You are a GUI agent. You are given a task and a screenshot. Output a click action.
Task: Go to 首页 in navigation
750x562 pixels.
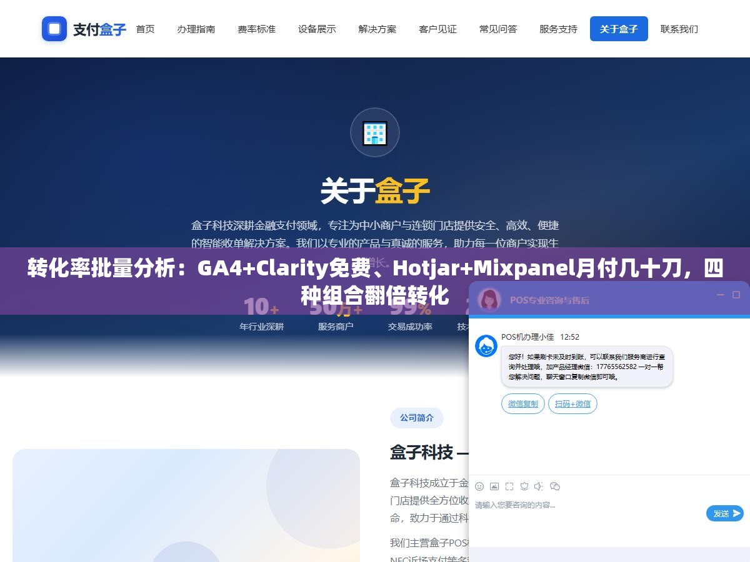pos(145,29)
